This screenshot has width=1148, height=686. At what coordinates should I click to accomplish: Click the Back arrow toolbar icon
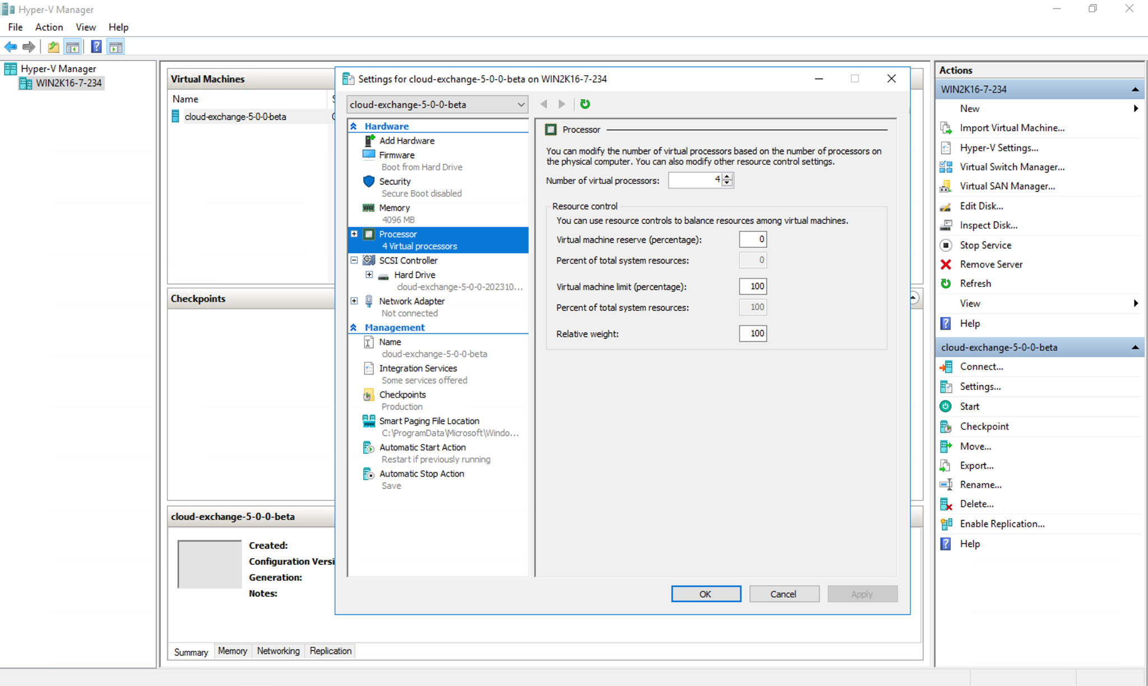click(11, 47)
